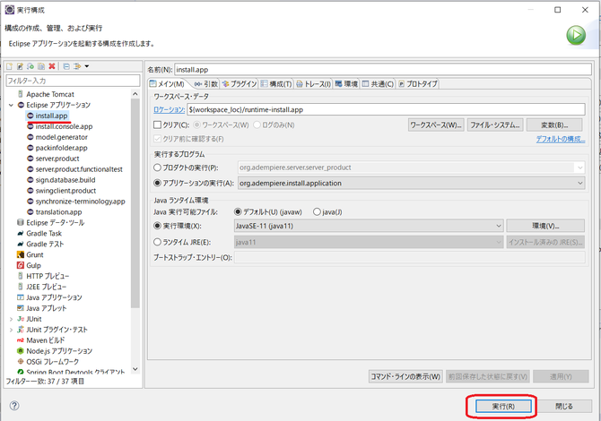
Task: Choose the 実行環境(X) radio button
Action: point(157,226)
